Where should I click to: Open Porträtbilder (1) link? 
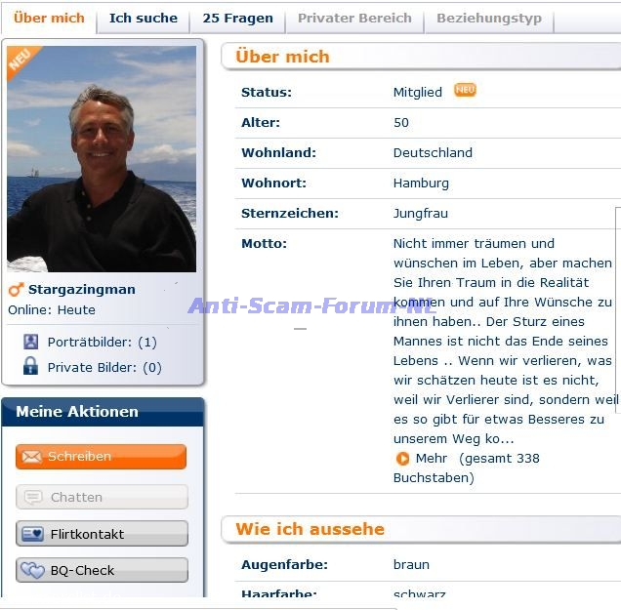[103, 342]
